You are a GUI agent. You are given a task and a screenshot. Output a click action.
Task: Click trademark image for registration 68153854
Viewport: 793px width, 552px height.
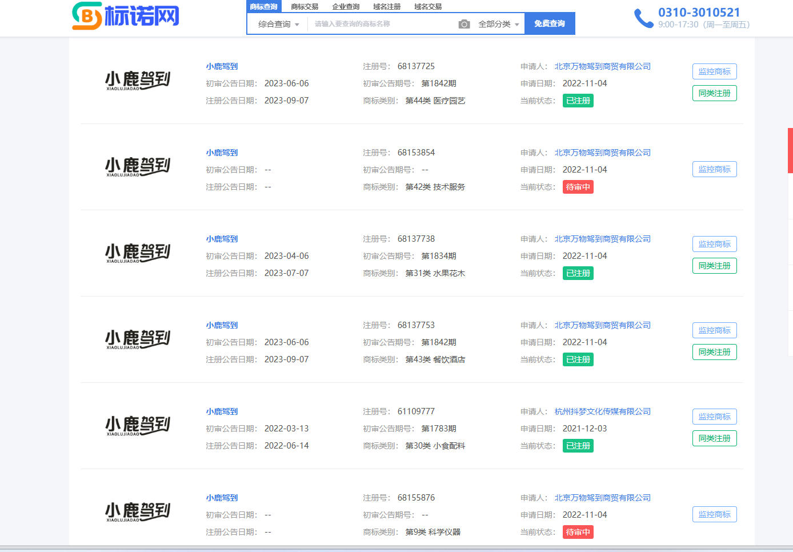click(x=138, y=167)
